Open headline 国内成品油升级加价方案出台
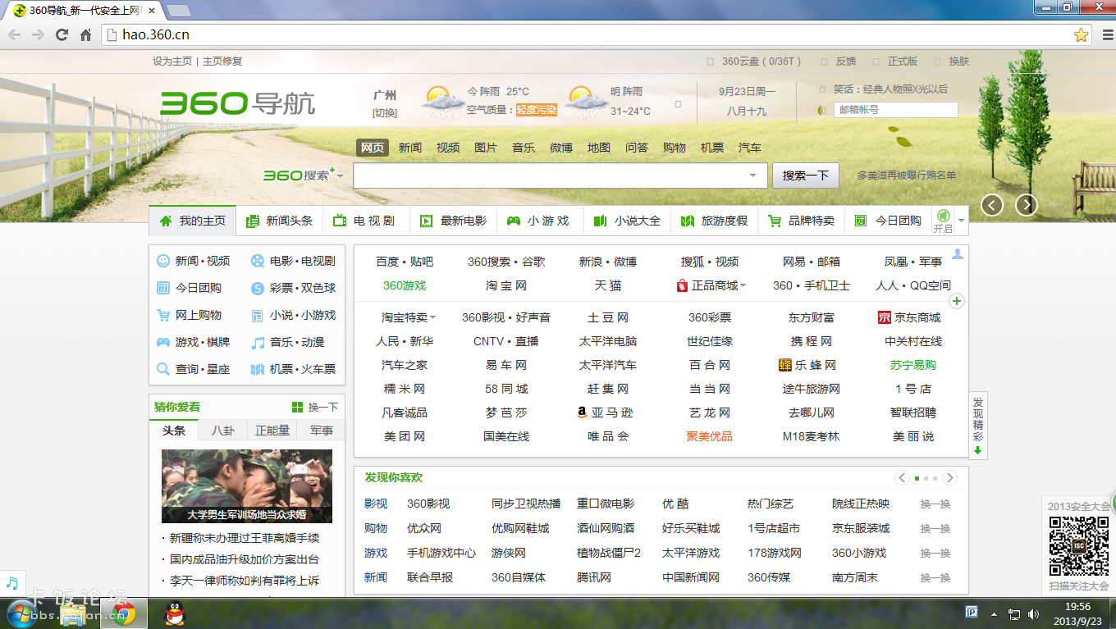The height and width of the screenshot is (629, 1116). [245, 559]
